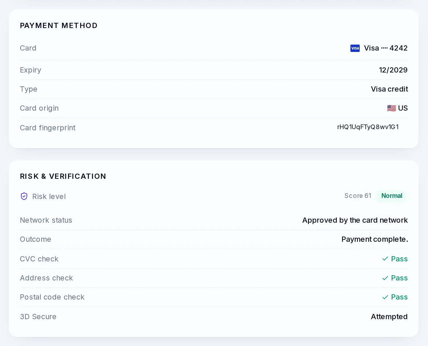Click the "Card fingerprint" row label
428x346 pixels.
point(48,128)
